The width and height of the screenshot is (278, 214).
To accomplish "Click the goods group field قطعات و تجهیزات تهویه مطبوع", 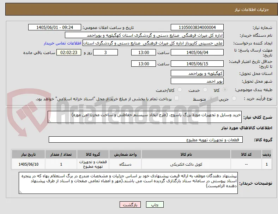I will [x=146, y=139].
